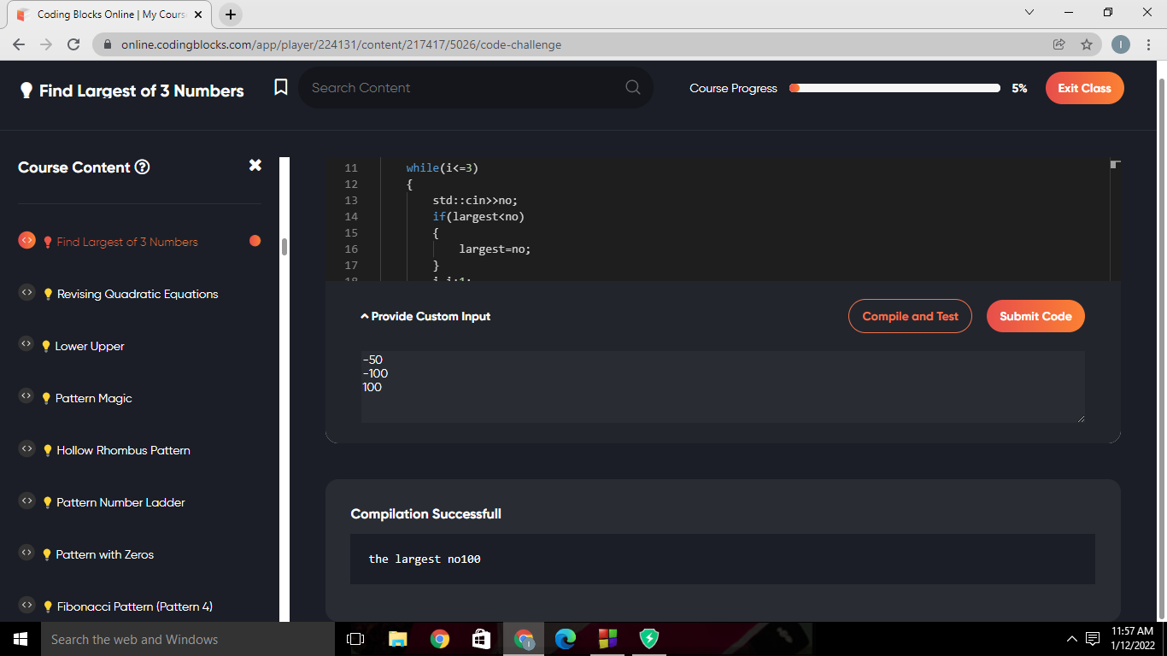Bookmark this page with star icon
Image resolution: width=1167 pixels, height=656 pixels.
tap(1086, 44)
